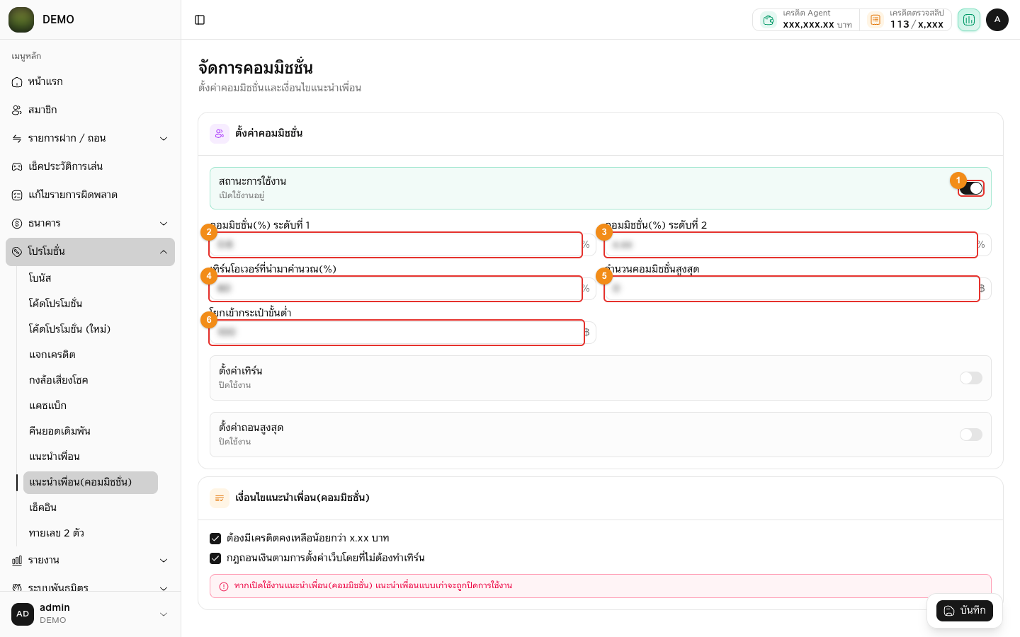
Task: Click the คอมมิชชั่น(%) ระดับที่ 1 field
Action: coord(395,245)
